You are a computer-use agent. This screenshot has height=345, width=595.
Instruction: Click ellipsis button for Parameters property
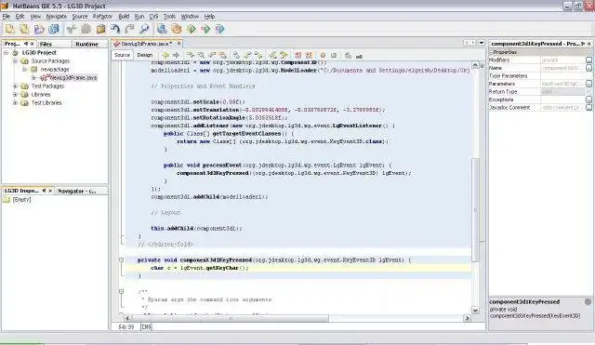[588, 84]
